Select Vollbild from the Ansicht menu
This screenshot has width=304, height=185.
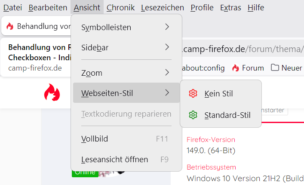click(95, 139)
